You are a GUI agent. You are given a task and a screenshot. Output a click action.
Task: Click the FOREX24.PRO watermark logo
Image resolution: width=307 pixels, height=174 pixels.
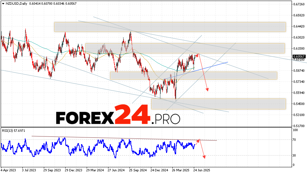(118, 115)
